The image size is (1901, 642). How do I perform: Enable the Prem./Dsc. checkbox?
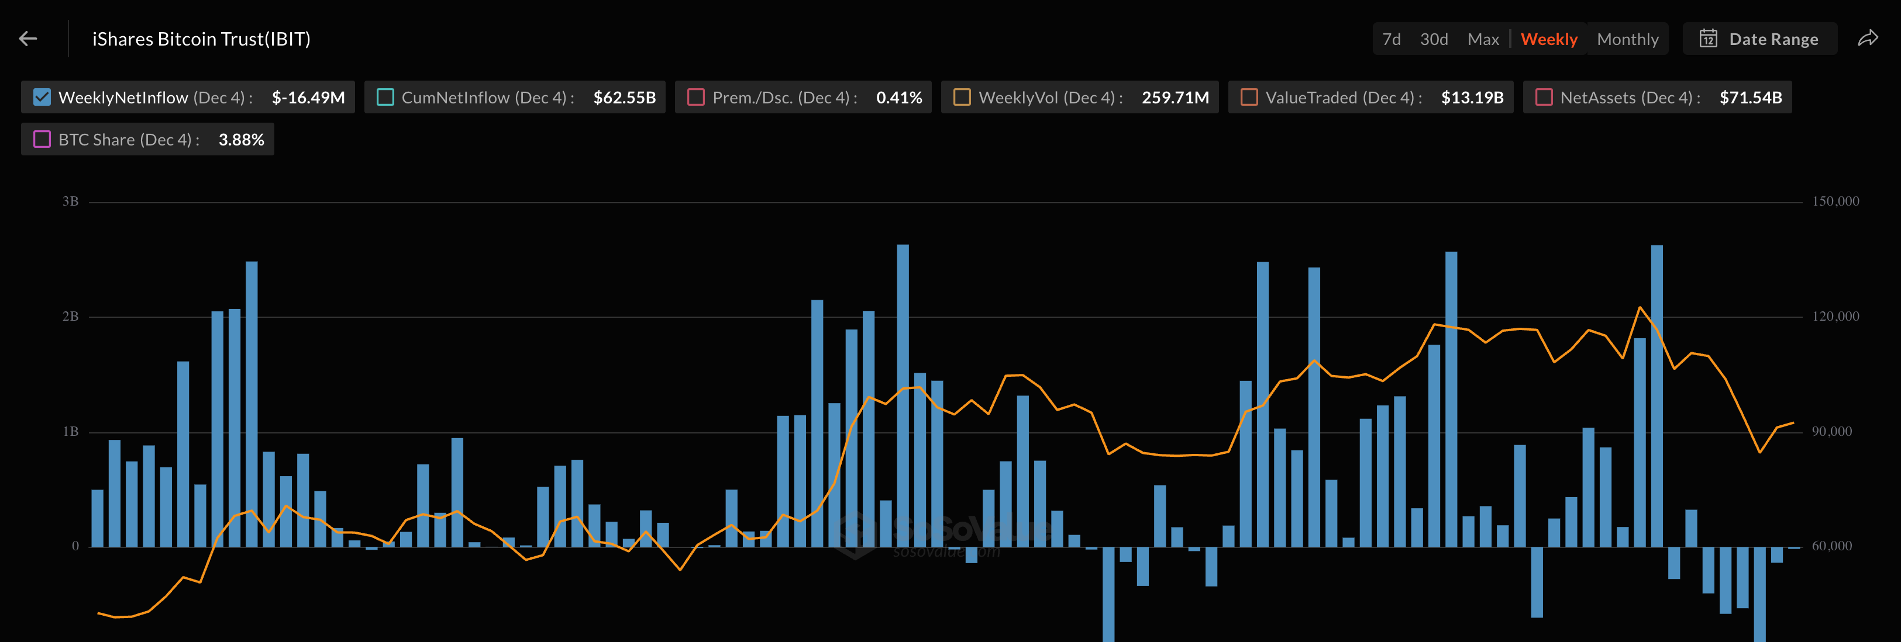[696, 98]
